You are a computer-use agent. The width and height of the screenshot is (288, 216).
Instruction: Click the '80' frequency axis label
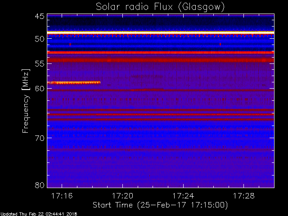coord(40,185)
